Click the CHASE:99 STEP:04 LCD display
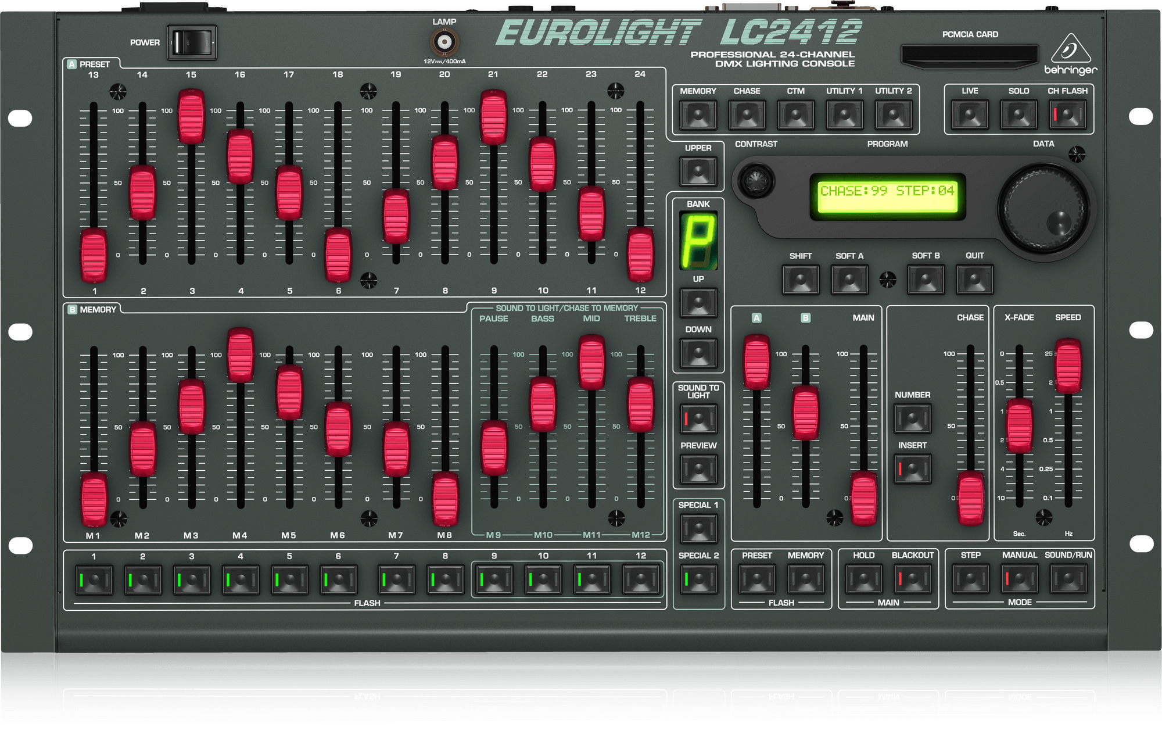Image resolution: width=1162 pixels, height=741 pixels. 887,197
